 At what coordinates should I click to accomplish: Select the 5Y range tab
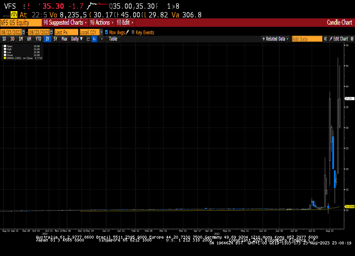[55, 39]
